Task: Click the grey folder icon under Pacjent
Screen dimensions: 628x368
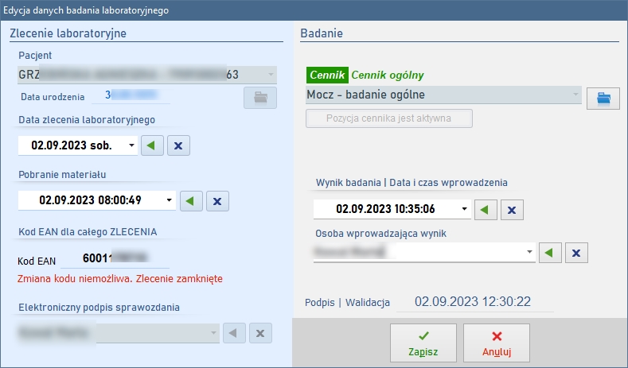Action: (x=259, y=98)
